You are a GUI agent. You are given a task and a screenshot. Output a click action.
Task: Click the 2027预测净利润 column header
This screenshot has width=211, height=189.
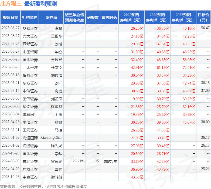[183, 17]
